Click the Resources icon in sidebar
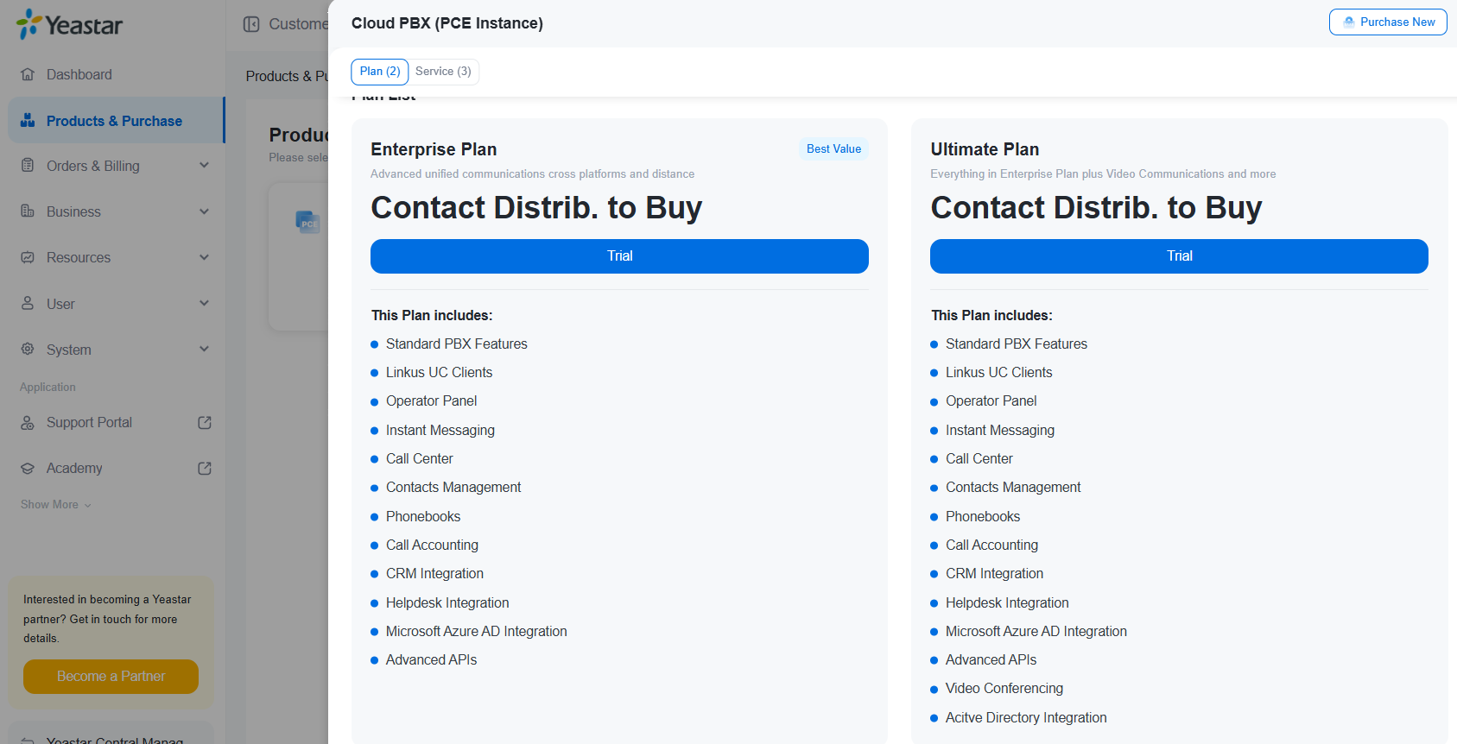 [x=28, y=257]
